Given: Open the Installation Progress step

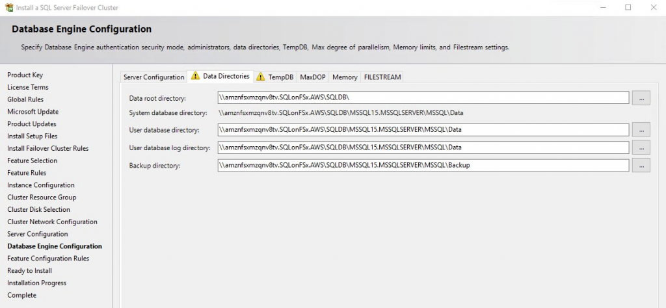Looking at the screenshot, I should pyautogui.click(x=37, y=283).
